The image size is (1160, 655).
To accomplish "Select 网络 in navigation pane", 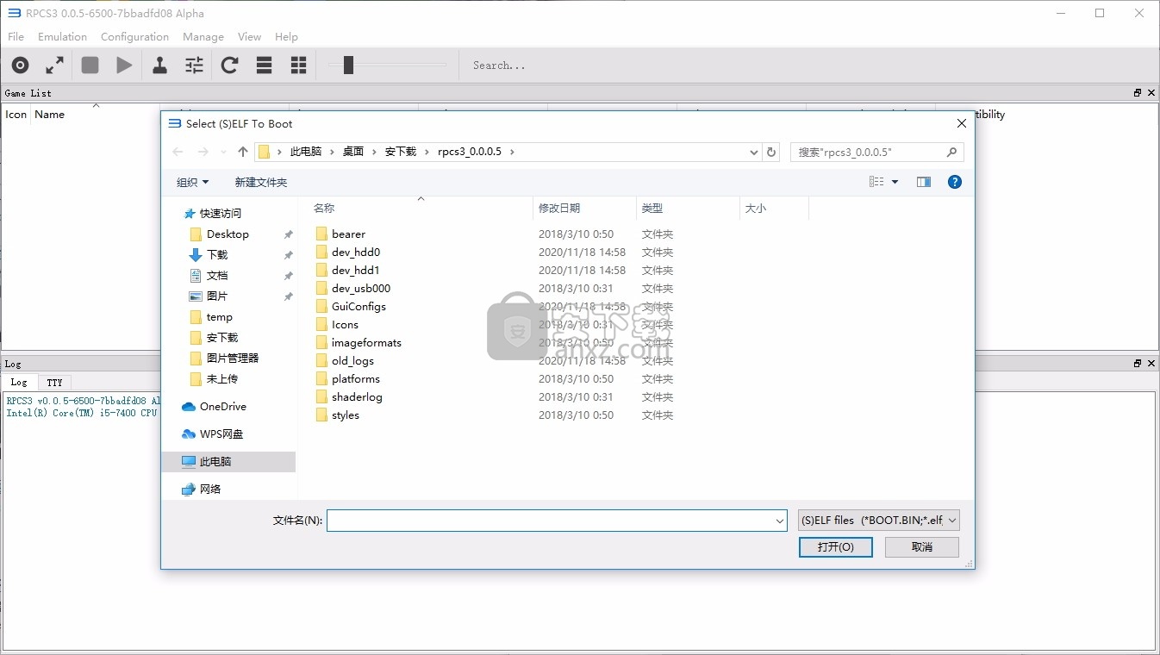I will (210, 489).
